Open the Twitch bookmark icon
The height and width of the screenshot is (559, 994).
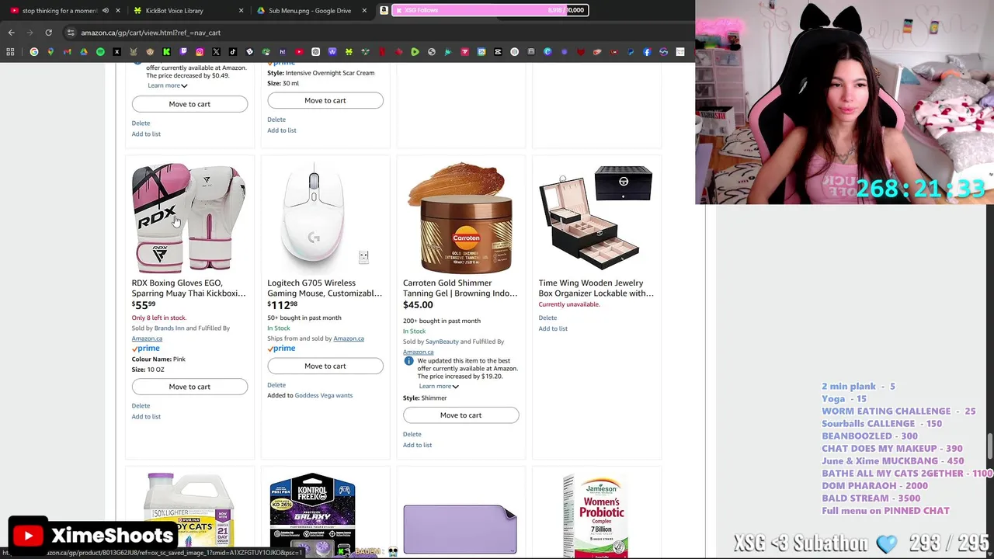click(183, 52)
